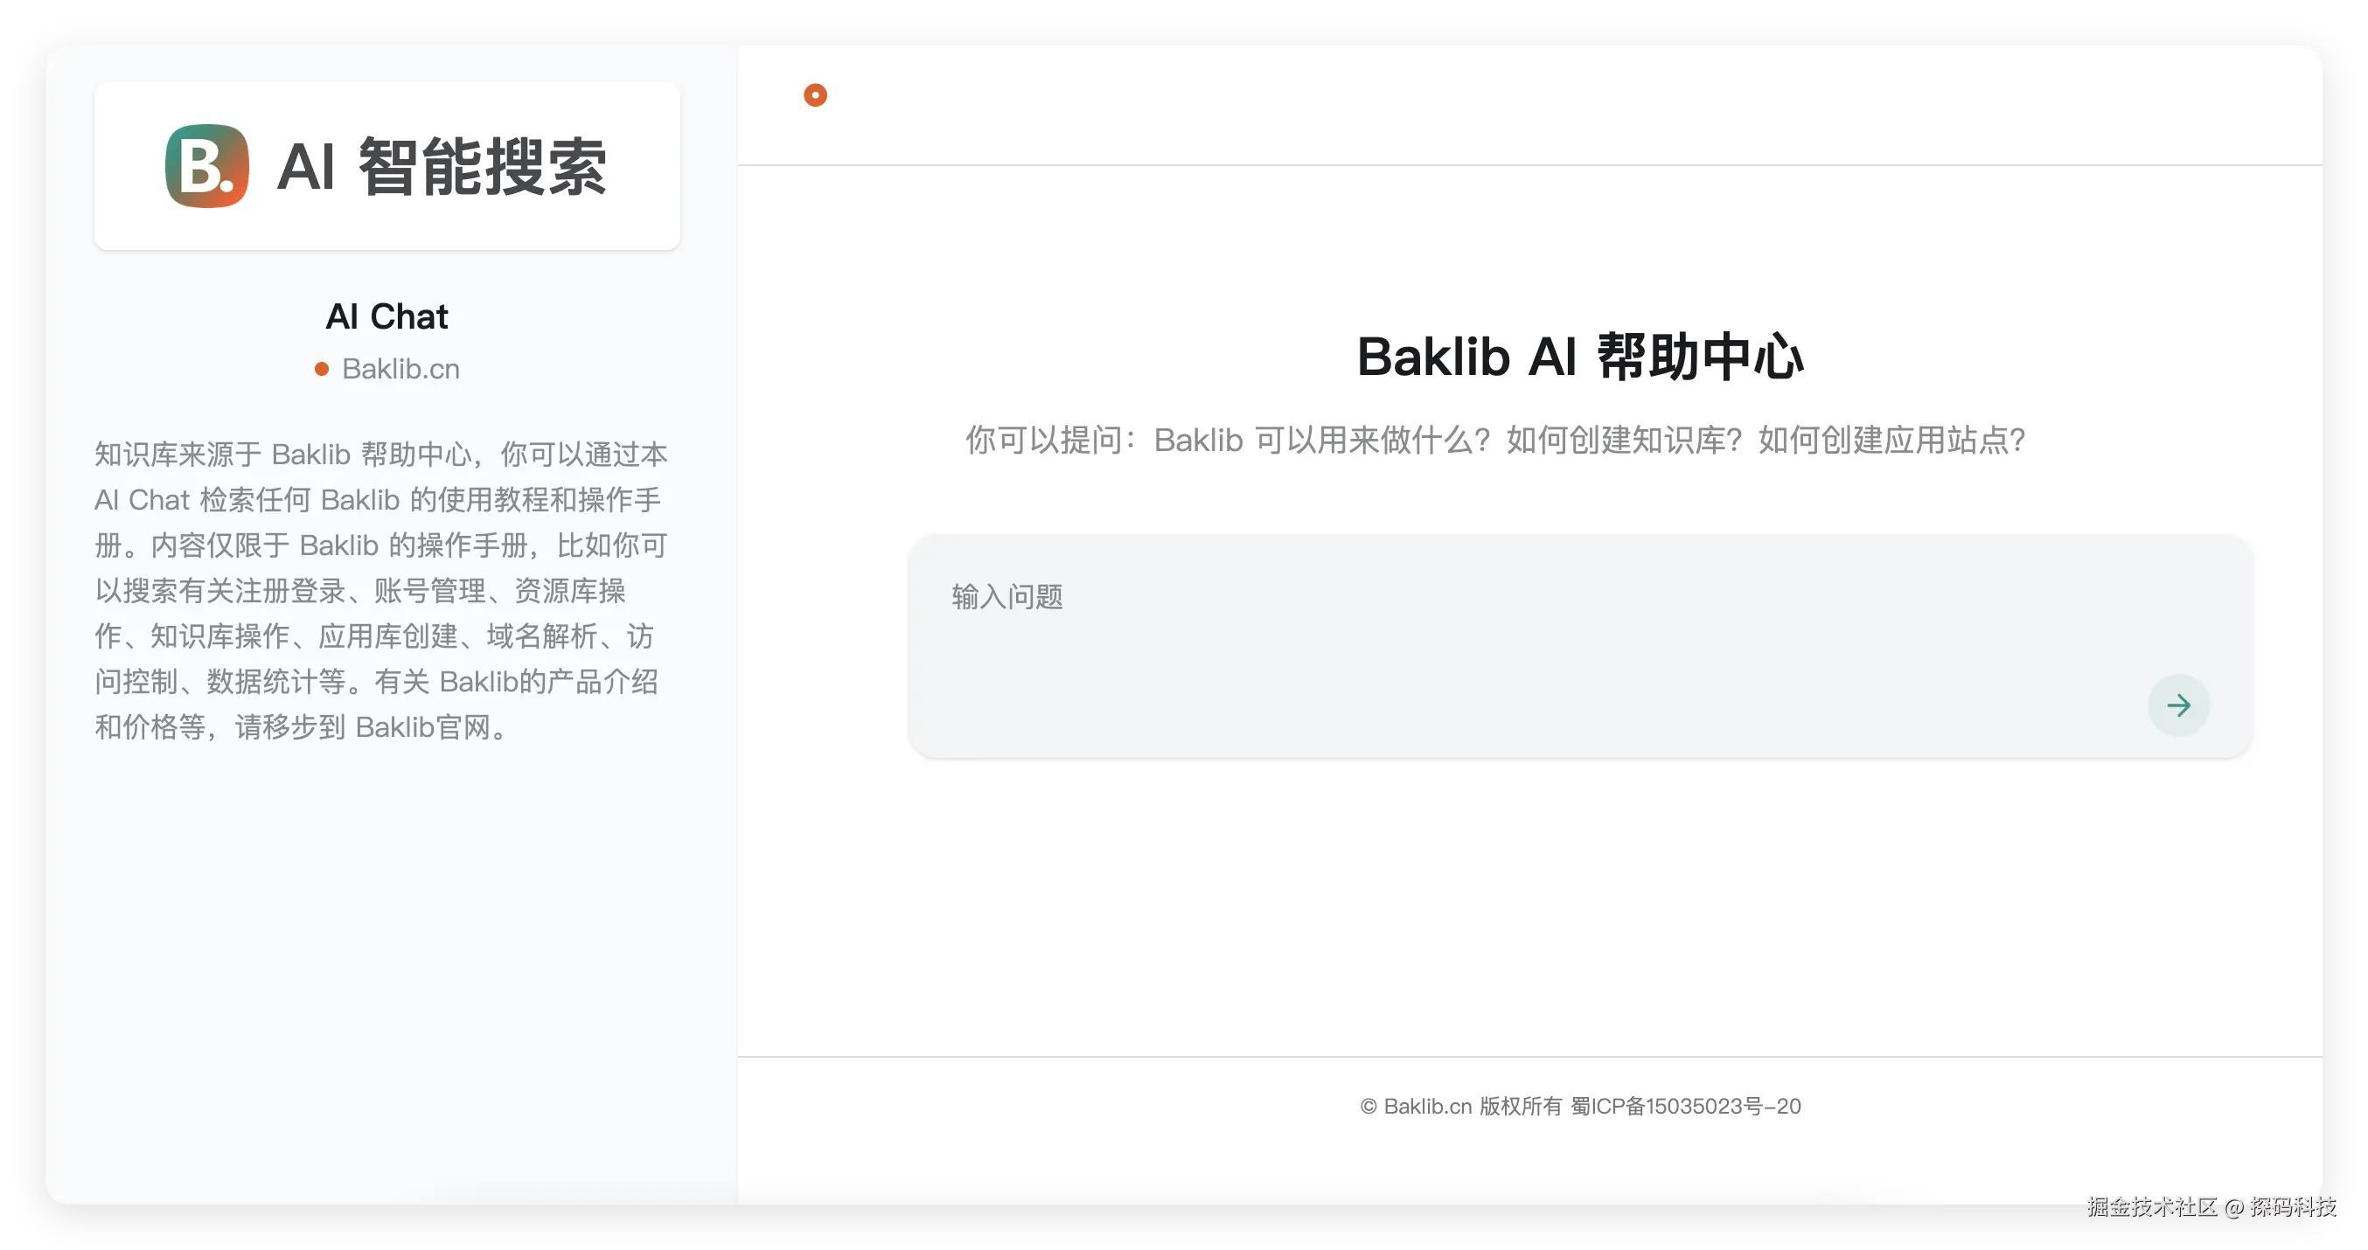Image resolution: width=2368 pixels, height=1250 pixels.
Task: Open the "蜀ICP备15035023号-20" footer link
Action: pyautogui.click(x=1685, y=1107)
